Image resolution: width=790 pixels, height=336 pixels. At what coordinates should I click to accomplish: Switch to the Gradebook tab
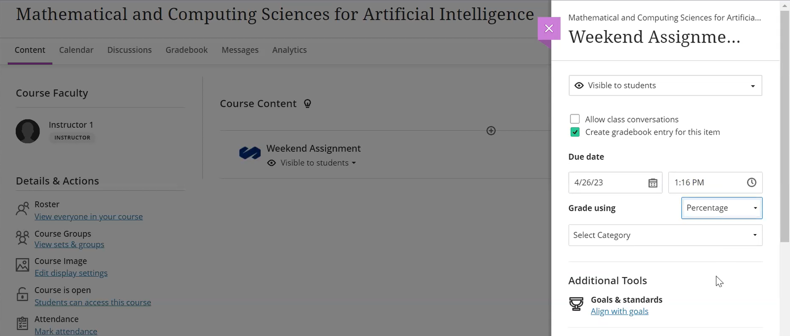click(186, 50)
